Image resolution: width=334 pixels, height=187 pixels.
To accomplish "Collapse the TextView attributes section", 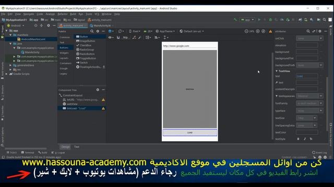I will click(277, 71).
